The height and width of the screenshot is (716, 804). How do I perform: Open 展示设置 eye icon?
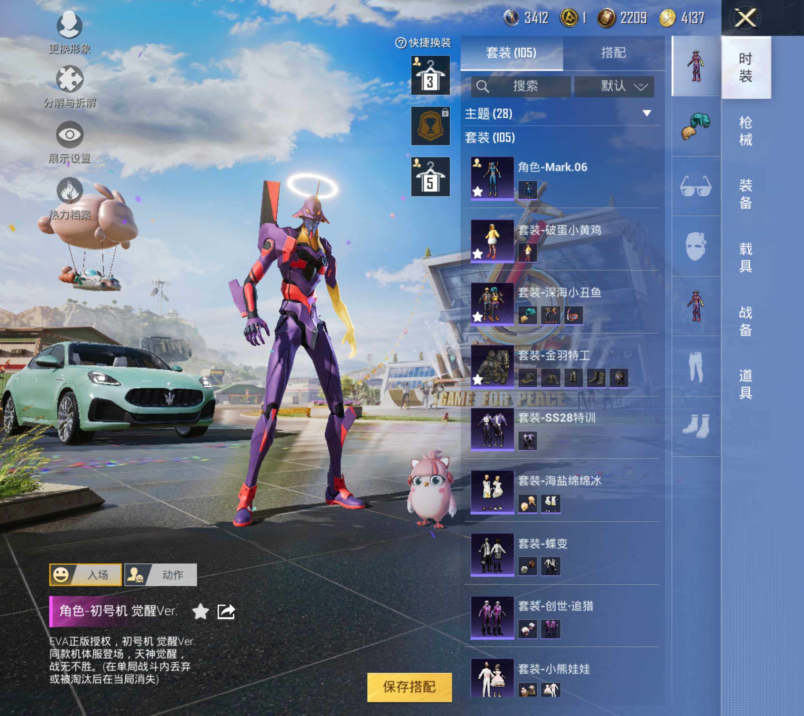[x=69, y=135]
